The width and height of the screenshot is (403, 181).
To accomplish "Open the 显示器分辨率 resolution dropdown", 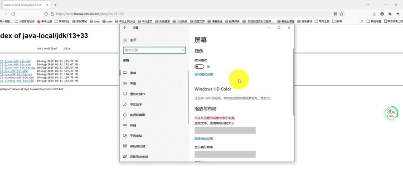I will coord(225,154).
